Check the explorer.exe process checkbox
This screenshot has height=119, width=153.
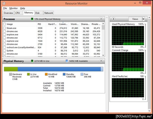(4, 41)
